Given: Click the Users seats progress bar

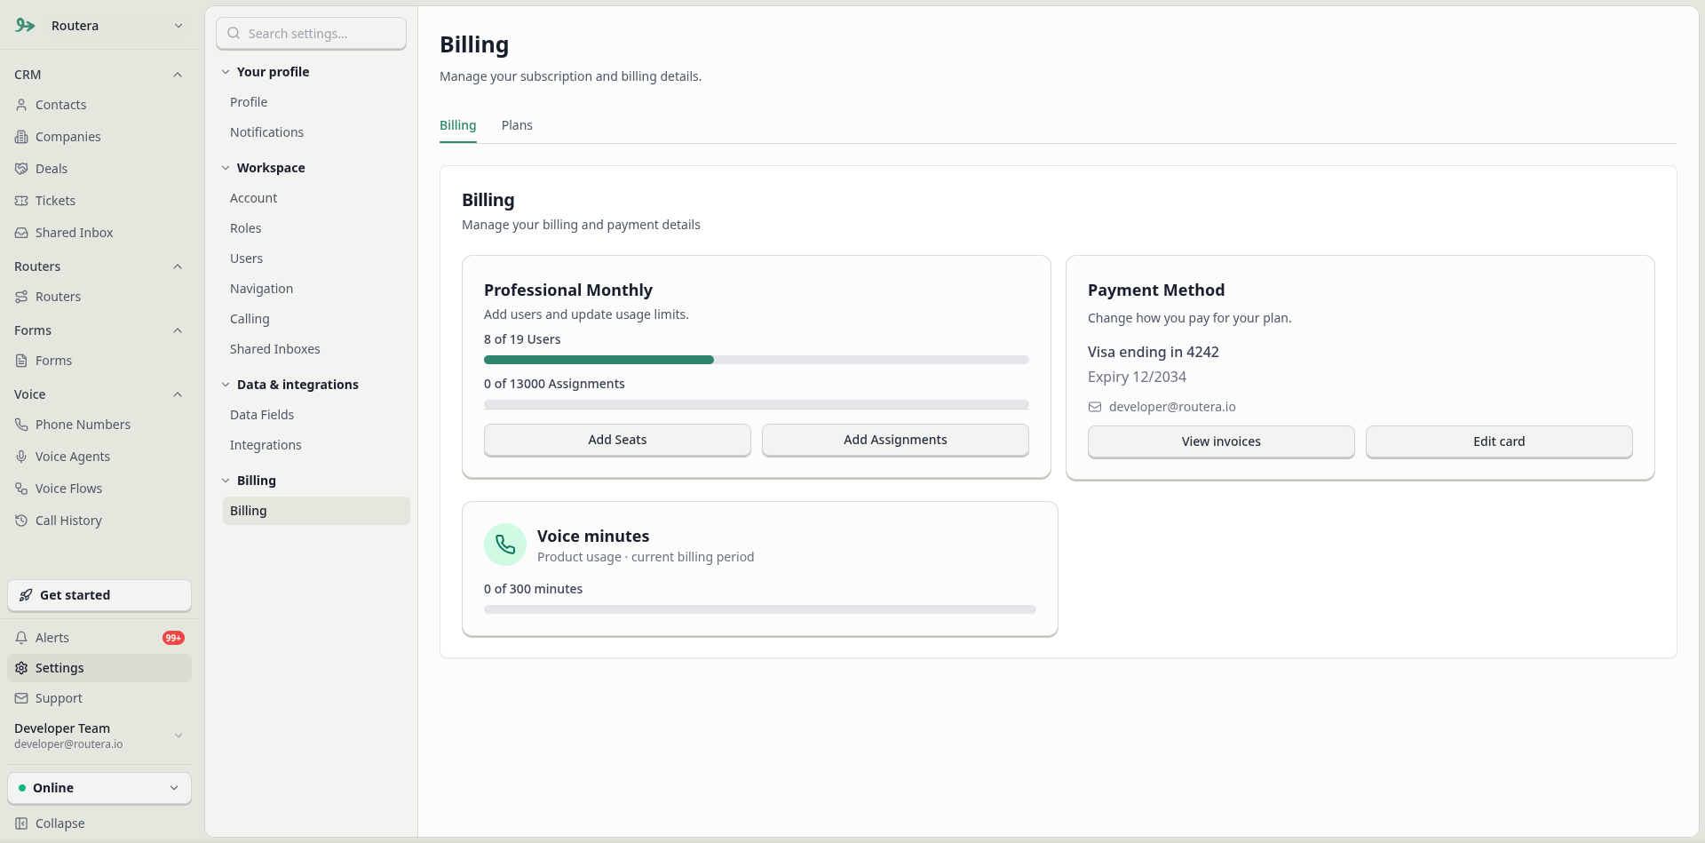Looking at the screenshot, I should (x=757, y=360).
